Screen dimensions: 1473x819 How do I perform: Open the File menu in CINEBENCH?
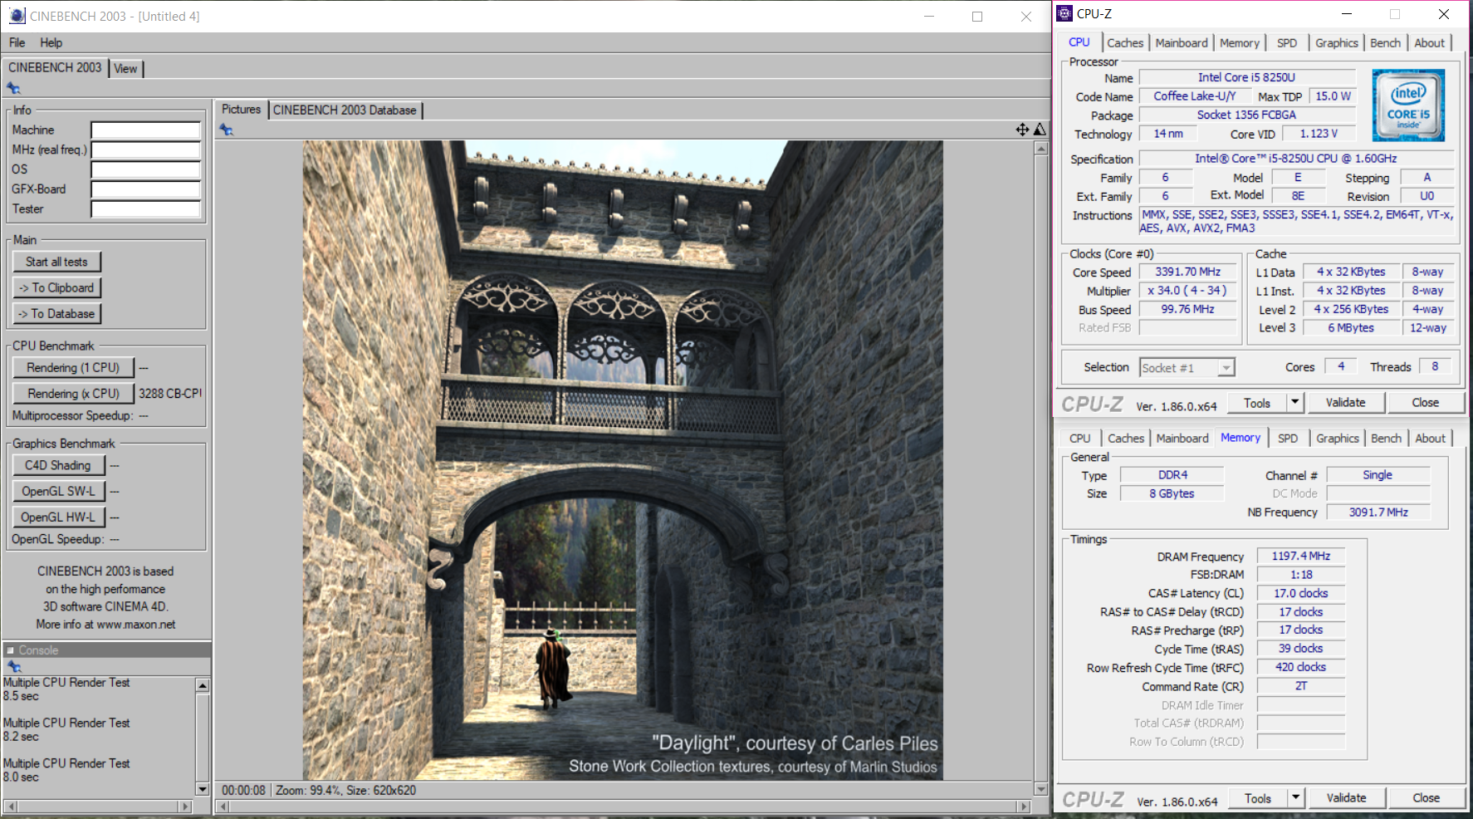pos(17,42)
